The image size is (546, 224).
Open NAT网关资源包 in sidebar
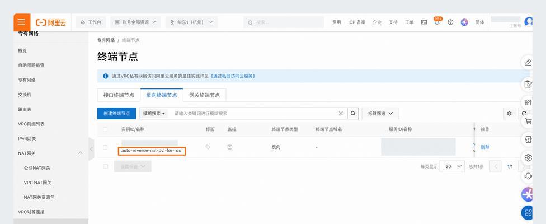pyautogui.click(x=39, y=197)
